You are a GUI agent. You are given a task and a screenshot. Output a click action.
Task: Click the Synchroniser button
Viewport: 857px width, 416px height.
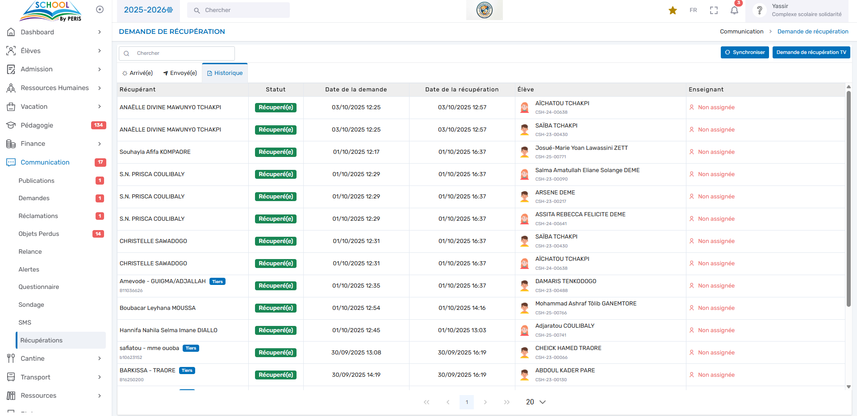(x=744, y=52)
